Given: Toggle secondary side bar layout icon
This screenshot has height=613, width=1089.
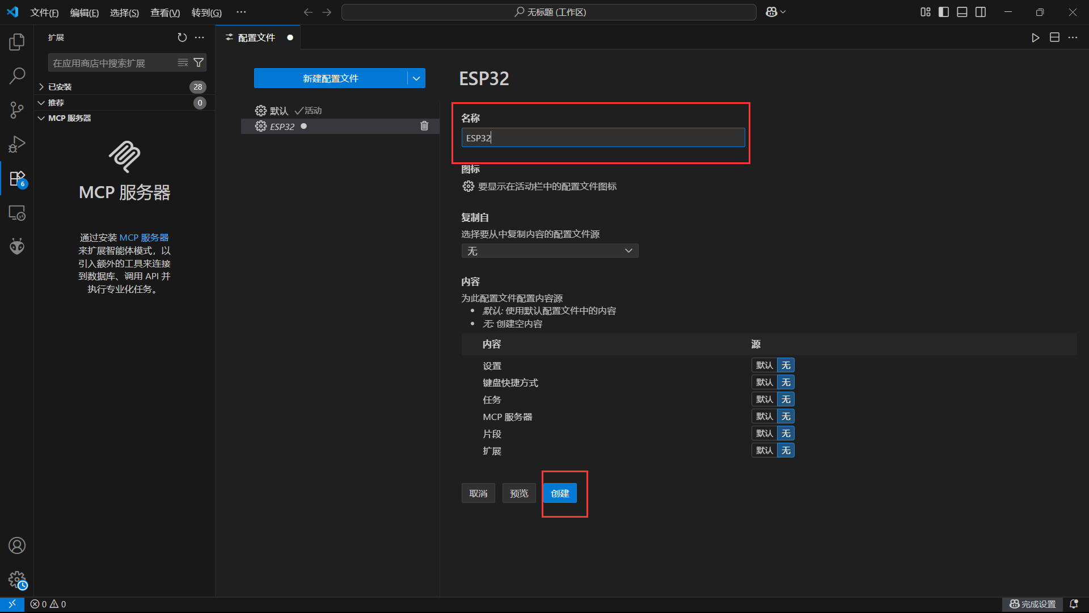Looking at the screenshot, I should pos(981,12).
